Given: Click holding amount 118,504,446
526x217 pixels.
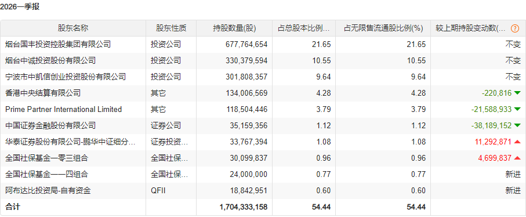Looking at the screenshot, I should click(x=246, y=109).
